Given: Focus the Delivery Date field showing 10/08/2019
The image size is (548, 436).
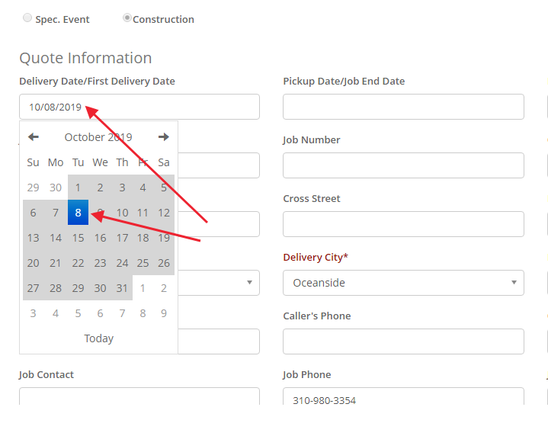Looking at the screenshot, I should coord(139,107).
